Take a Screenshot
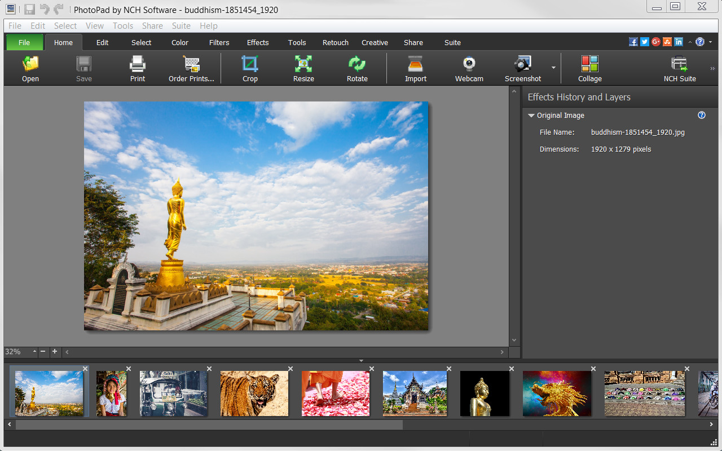Viewport: 722px width, 451px height. [x=522, y=68]
